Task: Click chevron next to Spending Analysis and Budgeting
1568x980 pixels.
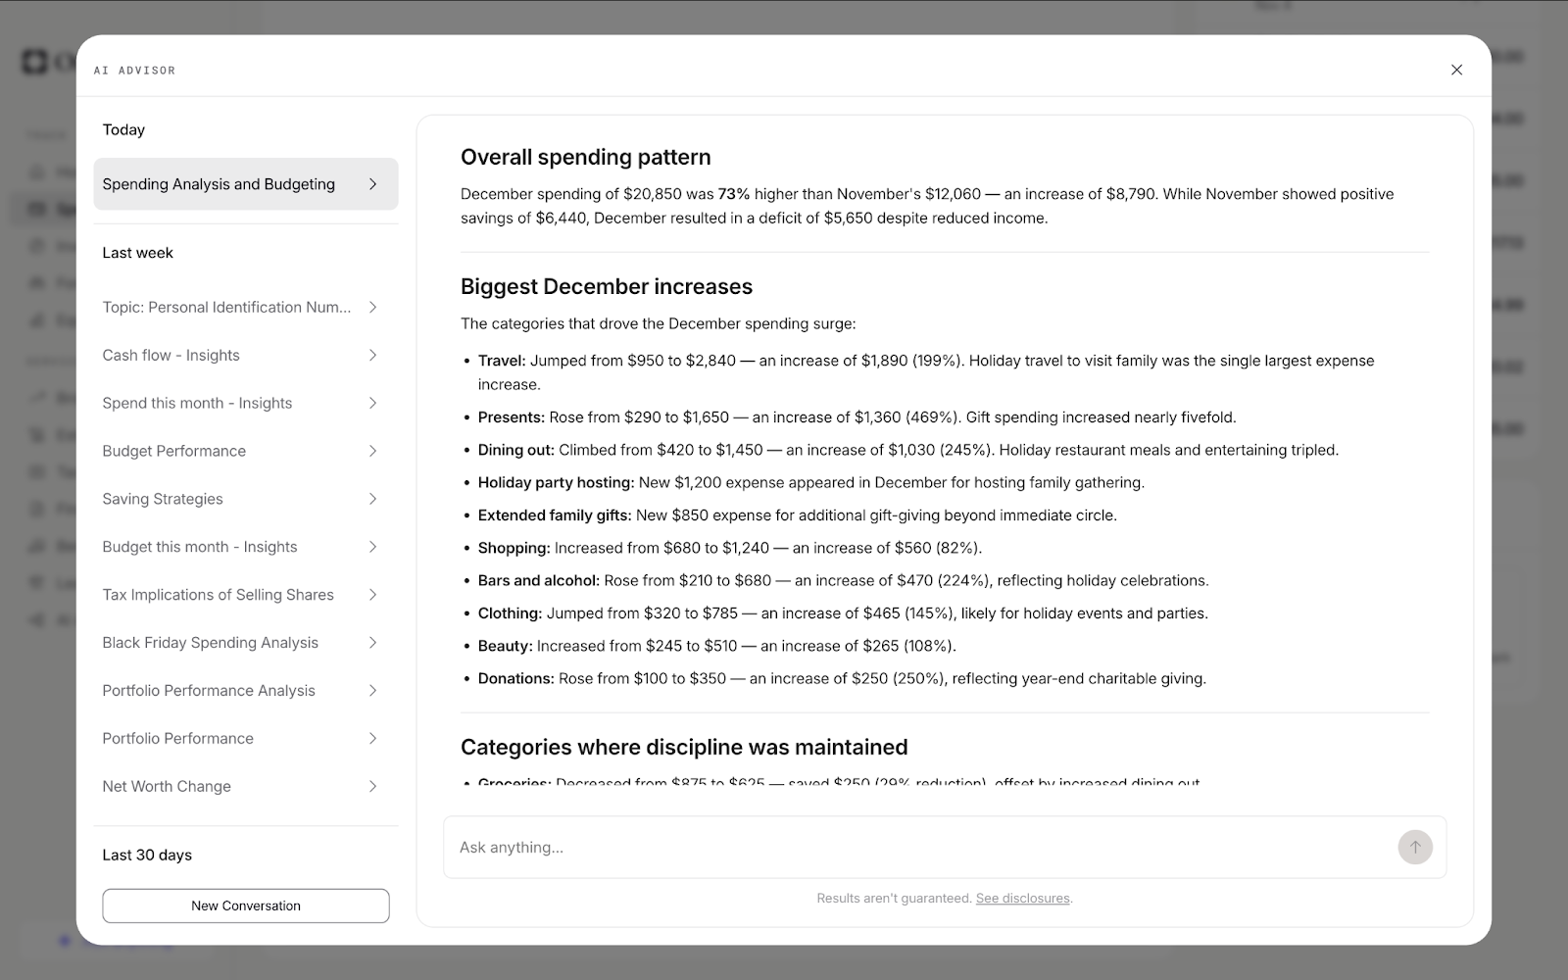Action: point(372,184)
